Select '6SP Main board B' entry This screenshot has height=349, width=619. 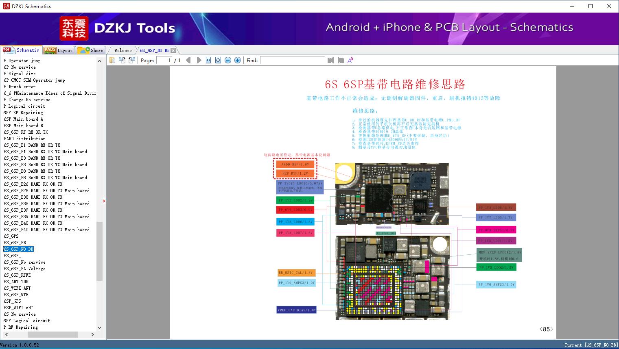click(23, 126)
